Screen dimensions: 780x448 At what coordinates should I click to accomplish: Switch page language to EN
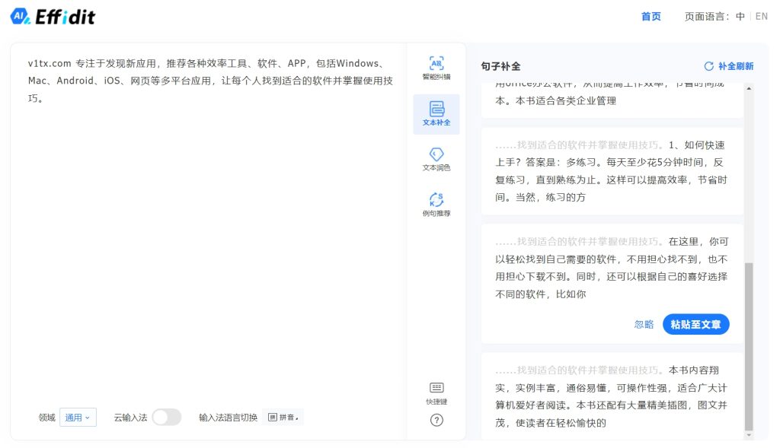[x=761, y=16]
